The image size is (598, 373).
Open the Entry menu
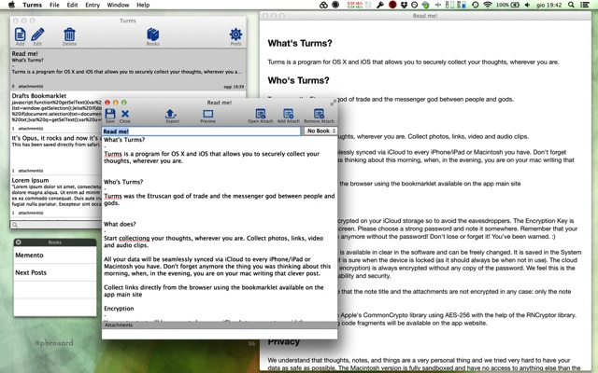click(93, 5)
